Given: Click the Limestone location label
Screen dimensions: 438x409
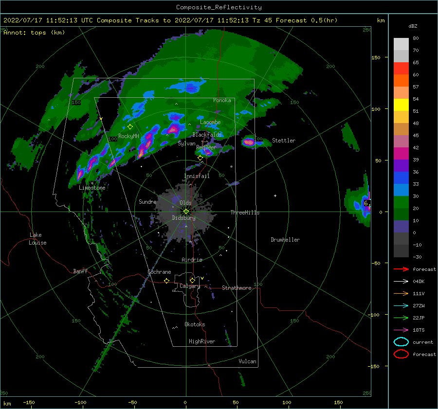Looking at the screenshot, I should coord(92,188).
